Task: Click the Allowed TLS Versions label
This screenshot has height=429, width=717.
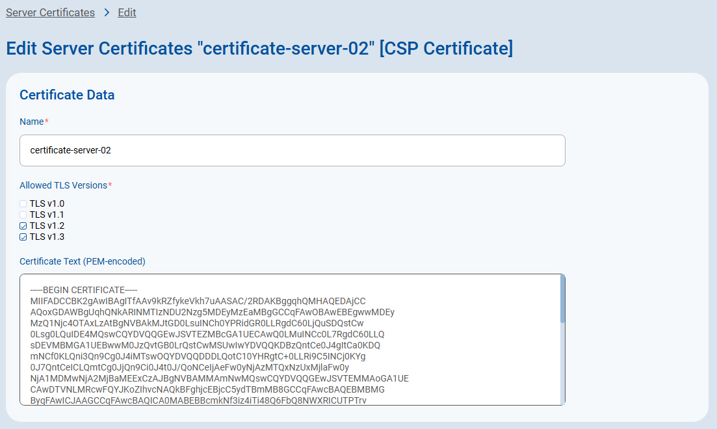Action: (x=64, y=185)
